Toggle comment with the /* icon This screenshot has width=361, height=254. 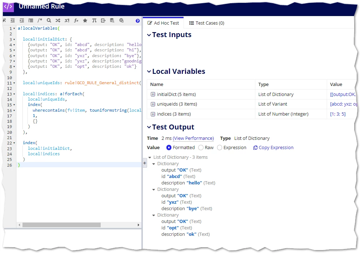[x=40, y=20]
